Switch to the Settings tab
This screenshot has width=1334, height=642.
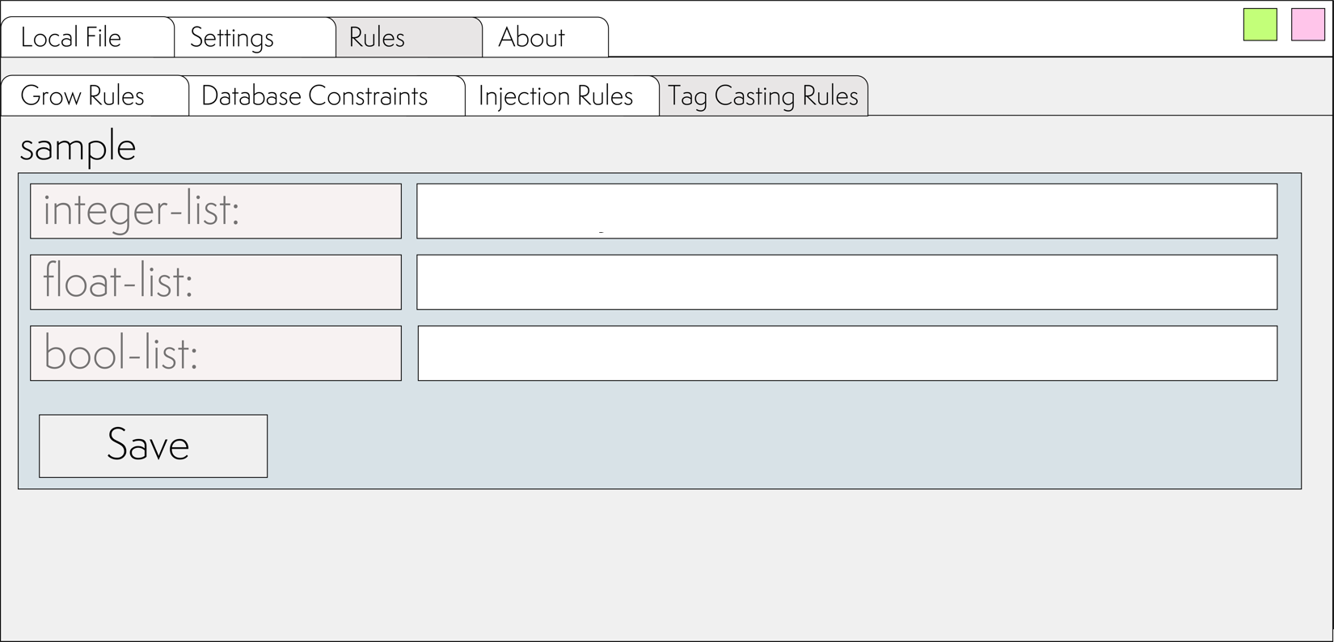(255, 37)
